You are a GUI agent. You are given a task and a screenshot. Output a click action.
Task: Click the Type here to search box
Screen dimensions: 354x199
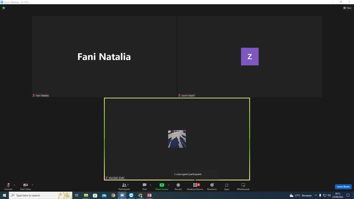[x=40, y=195]
